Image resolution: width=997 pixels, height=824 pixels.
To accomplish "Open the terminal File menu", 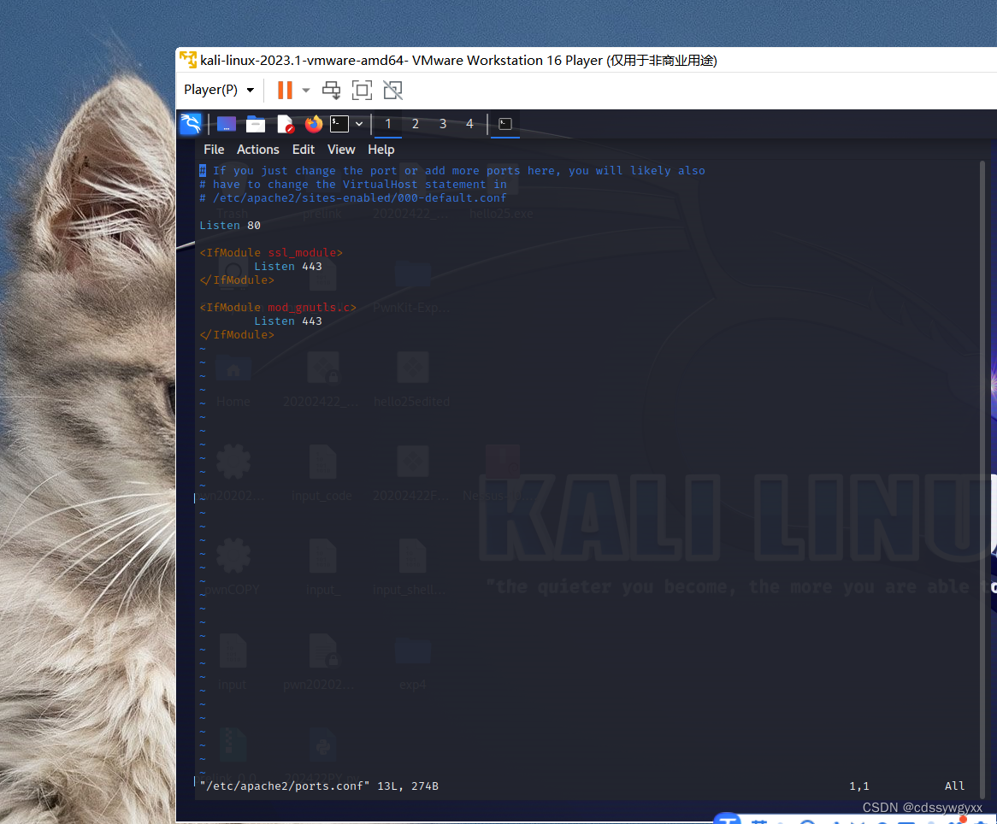I will pyautogui.click(x=214, y=150).
